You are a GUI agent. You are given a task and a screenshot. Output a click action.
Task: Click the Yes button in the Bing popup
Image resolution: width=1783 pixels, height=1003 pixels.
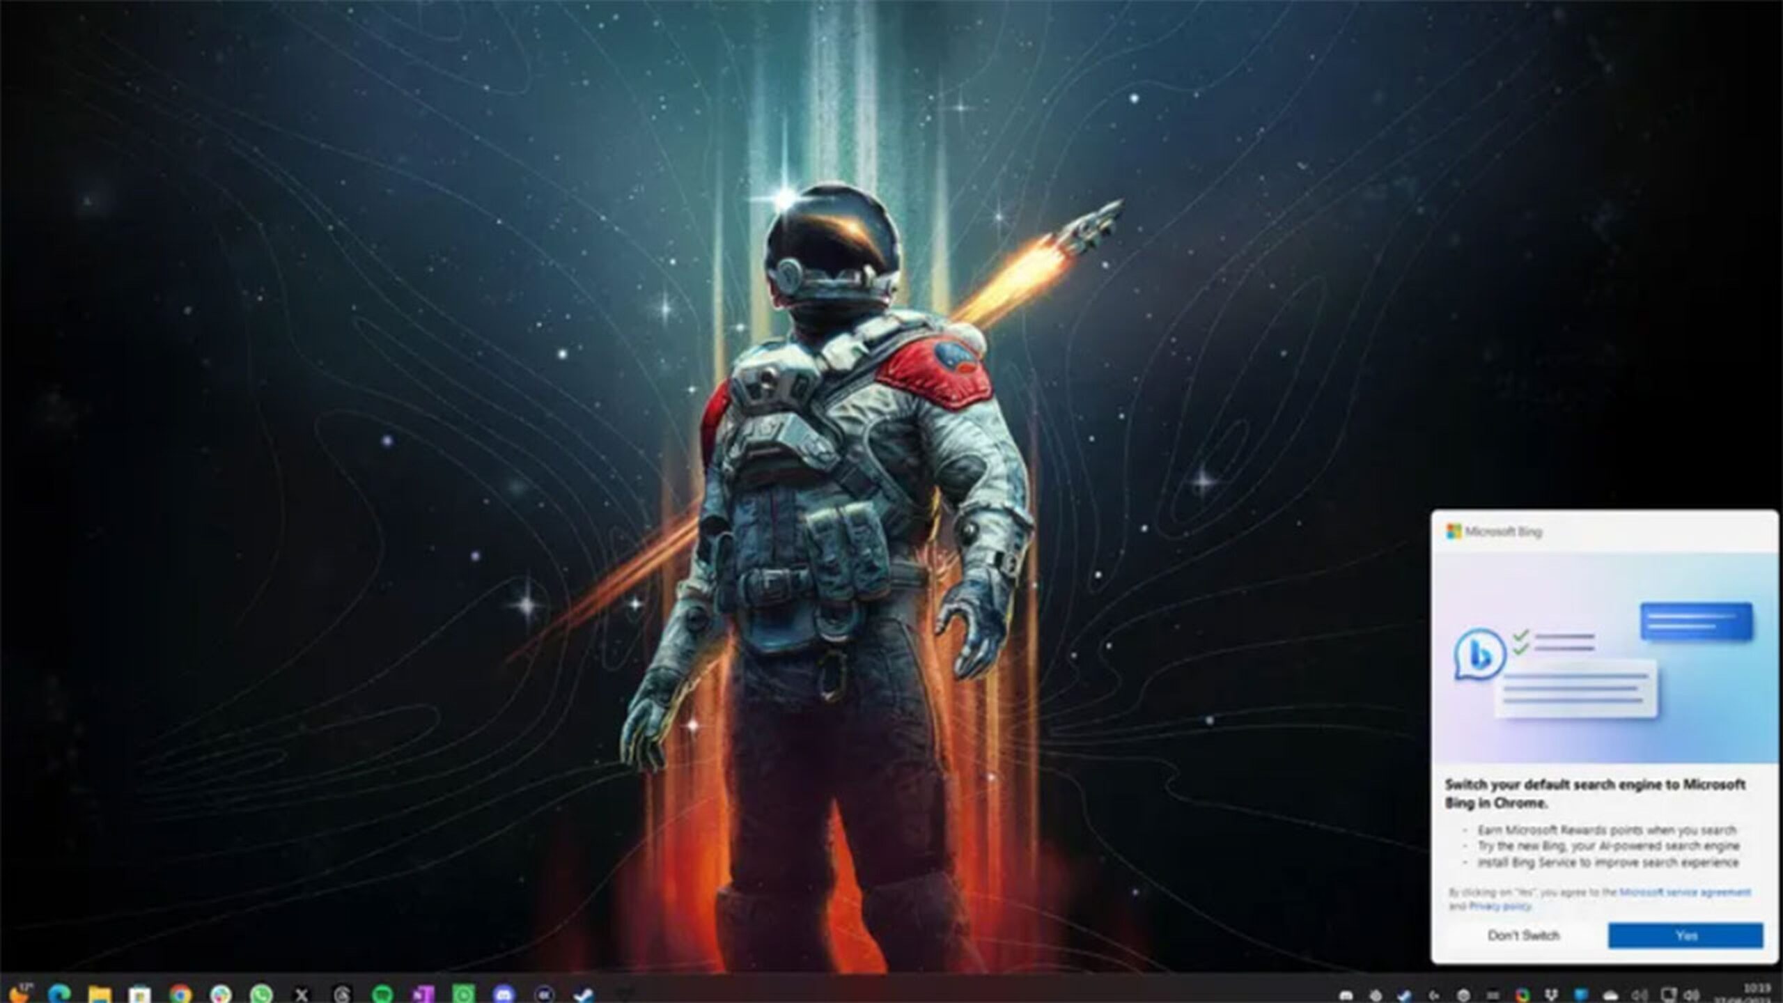click(x=1685, y=935)
